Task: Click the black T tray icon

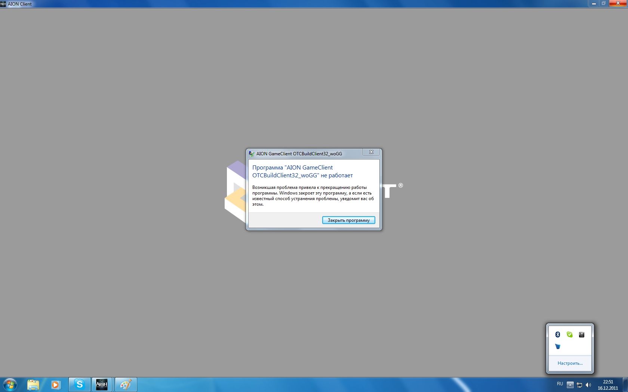Action: click(x=582, y=335)
